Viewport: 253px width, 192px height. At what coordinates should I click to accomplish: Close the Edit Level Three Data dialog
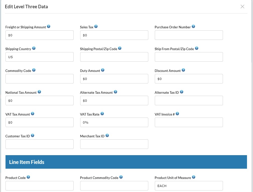tap(242, 7)
